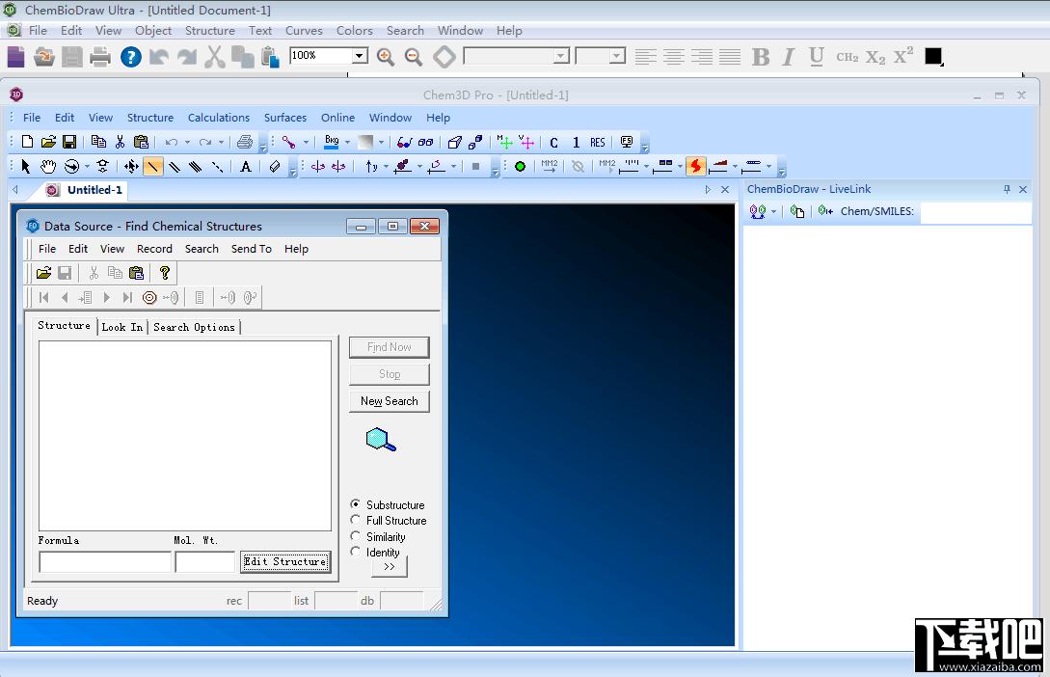Select the triple bond tool
This screenshot has width=1050, height=677.
[x=196, y=166]
